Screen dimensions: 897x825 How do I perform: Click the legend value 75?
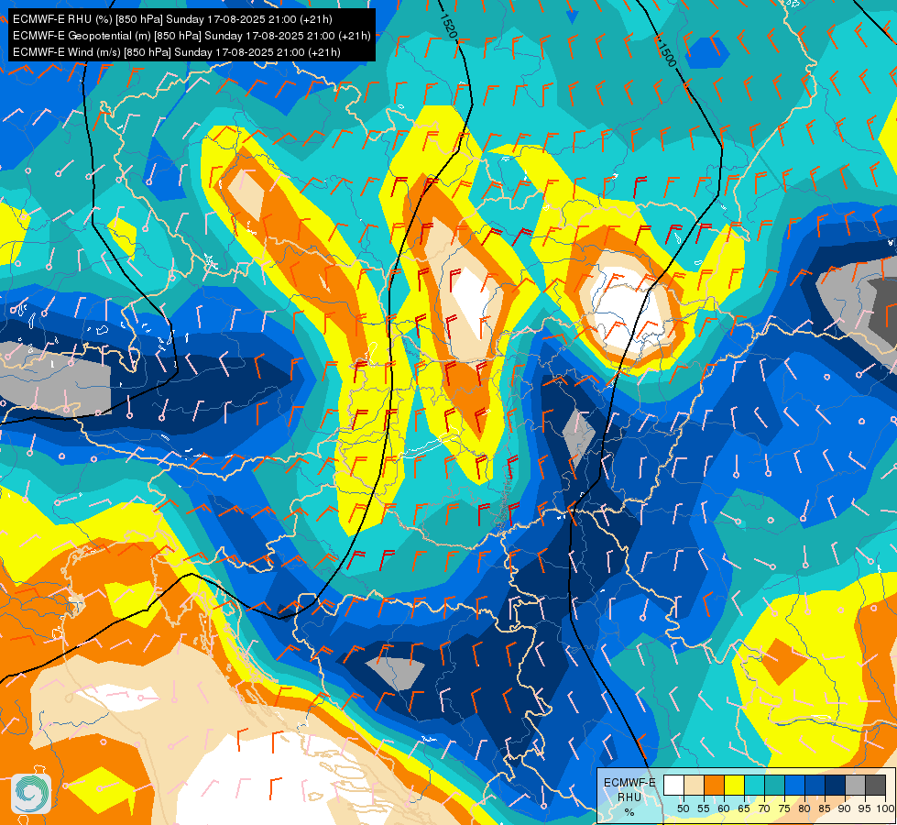coord(784,808)
